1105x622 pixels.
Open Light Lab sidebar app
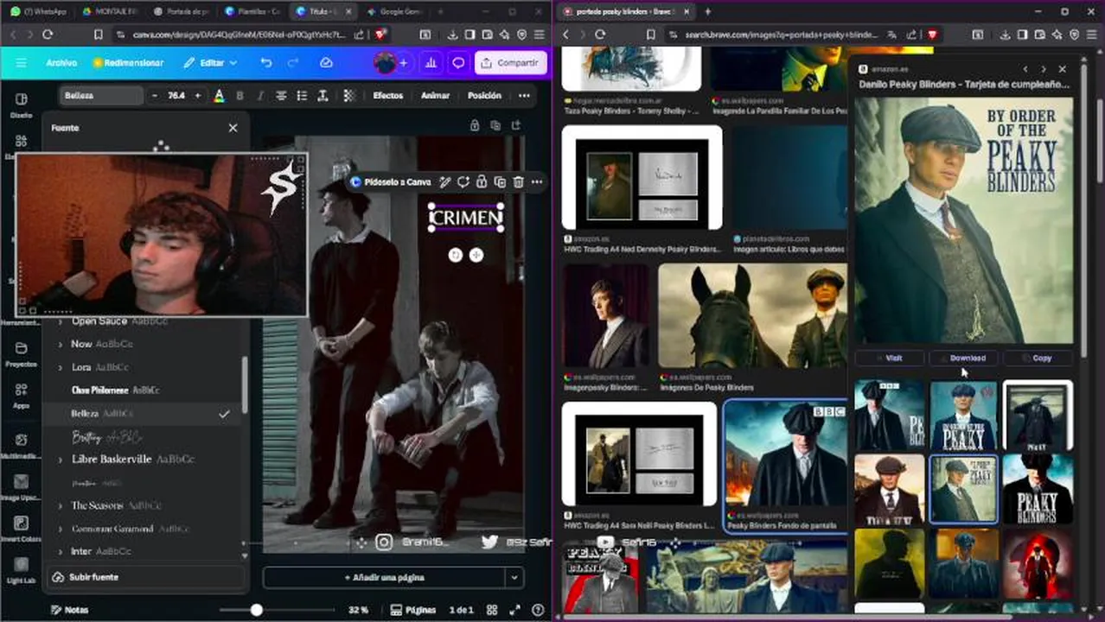tap(22, 571)
